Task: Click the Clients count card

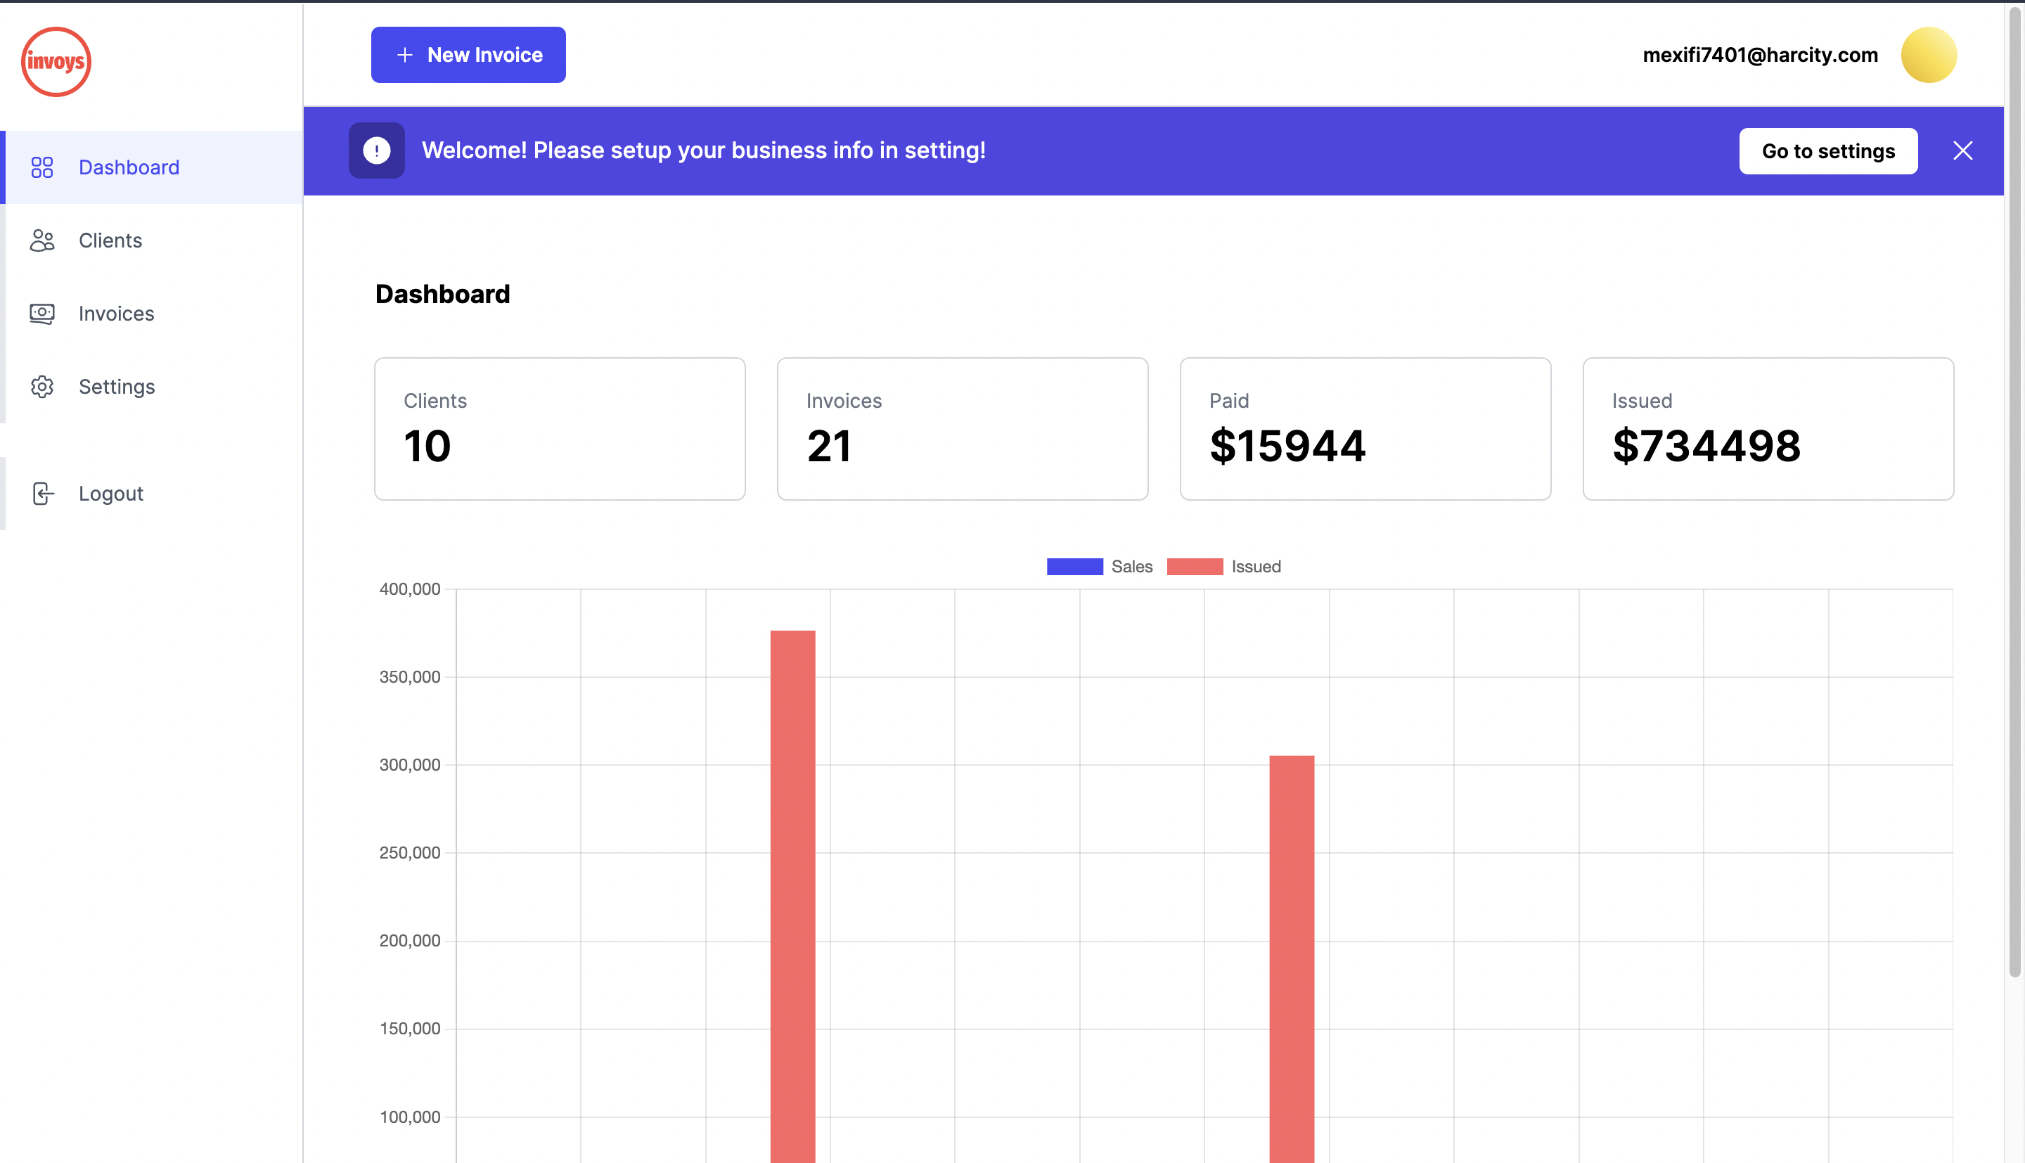Action: click(559, 429)
